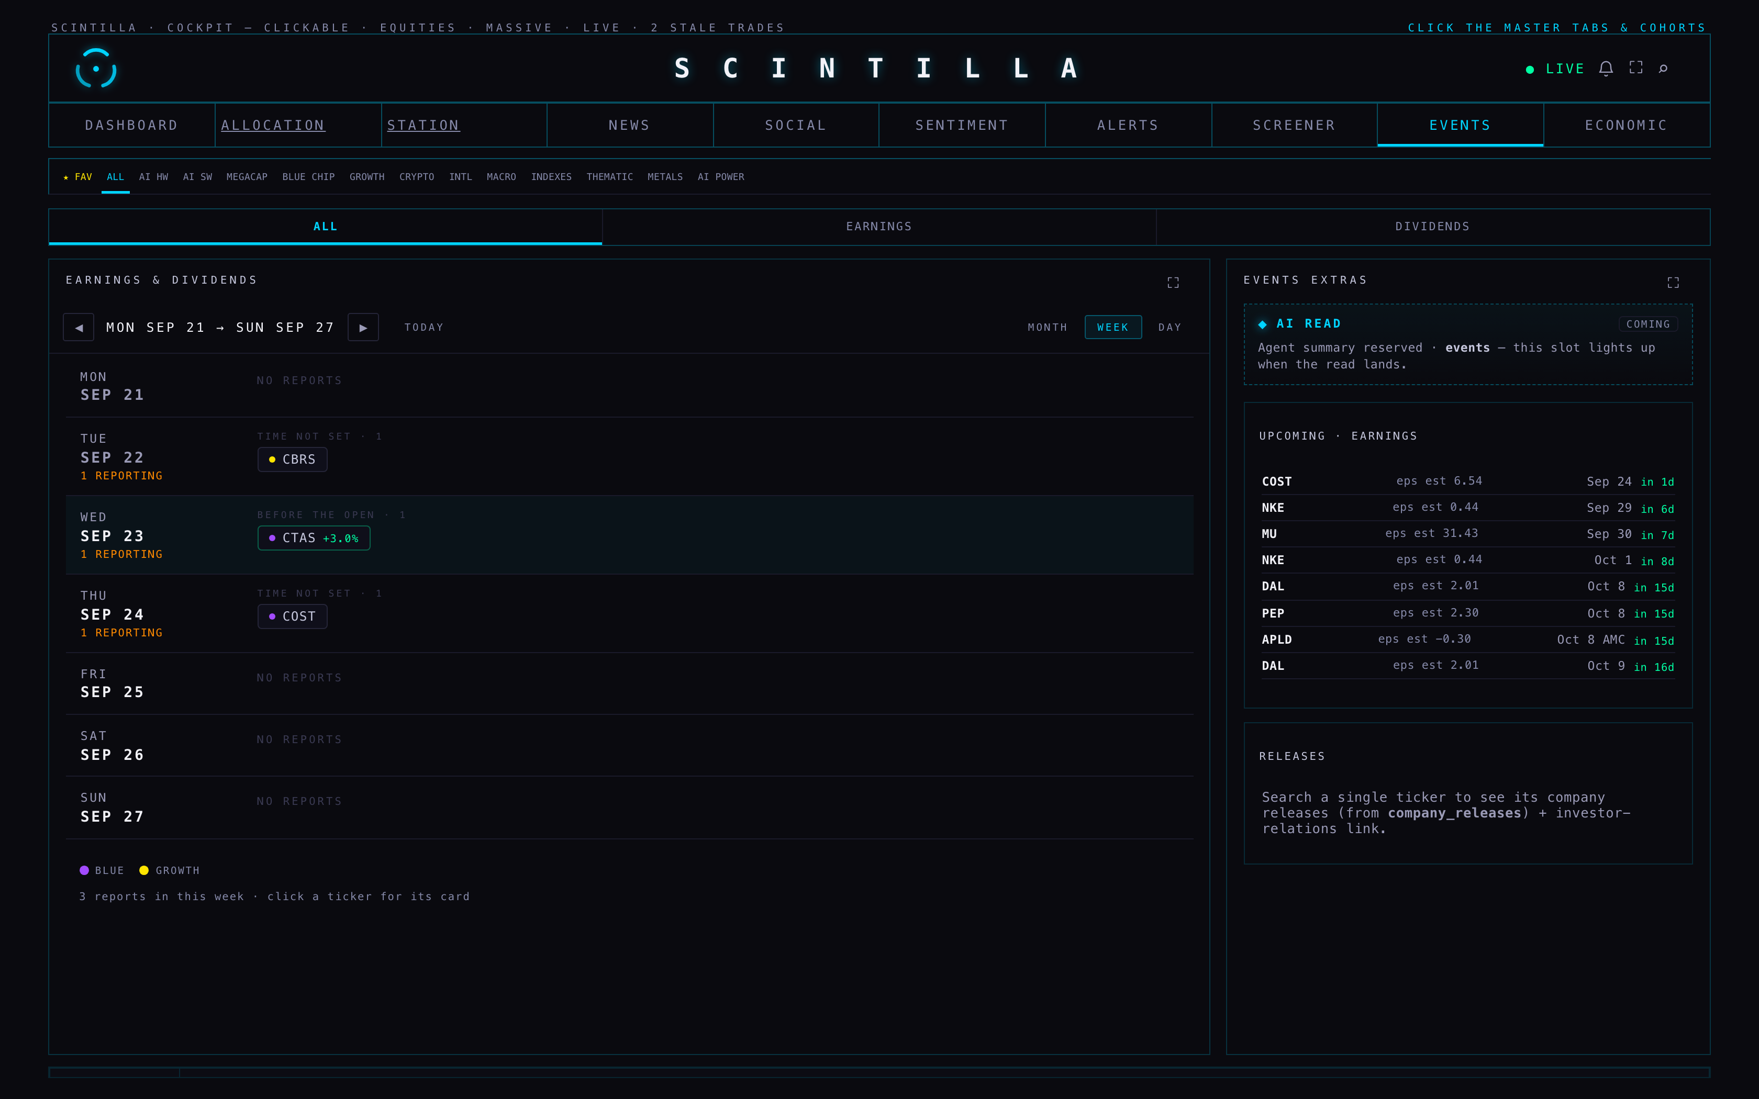
Task: Toggle fullscreen icon in the header
Action: (1635, 68)
